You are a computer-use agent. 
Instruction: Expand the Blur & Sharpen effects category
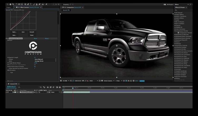(175, 22)
